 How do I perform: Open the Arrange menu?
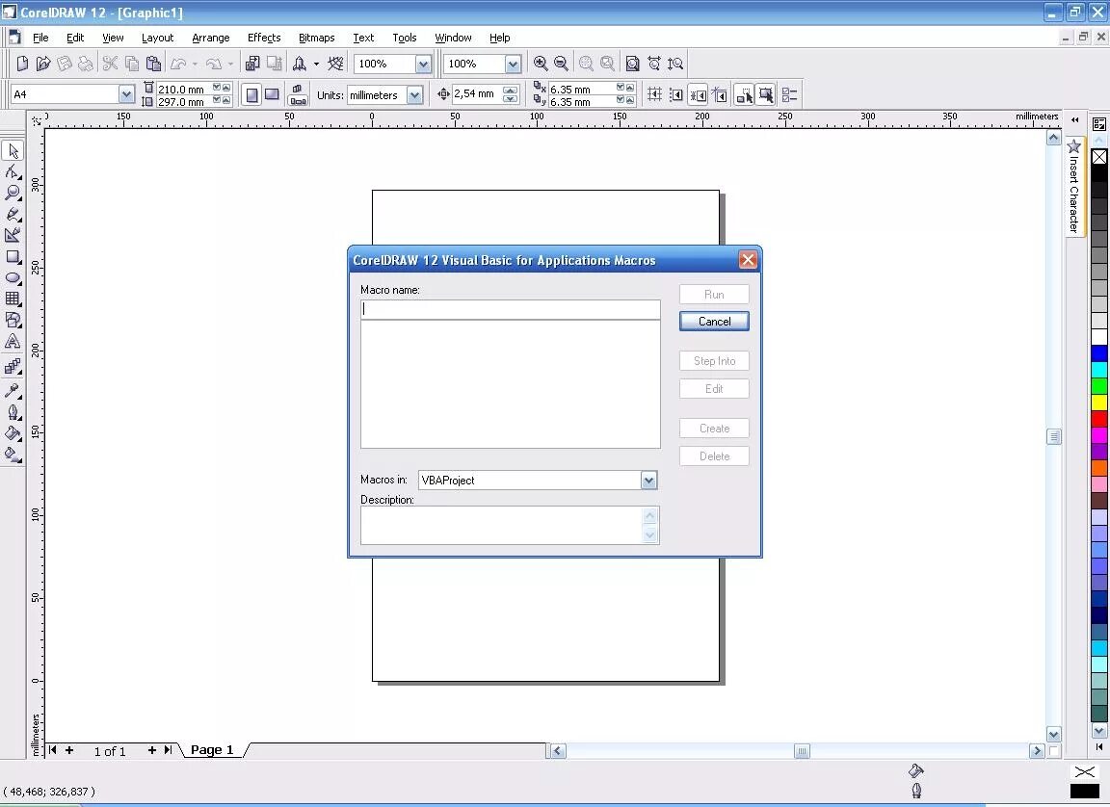(x=210, y=38)
